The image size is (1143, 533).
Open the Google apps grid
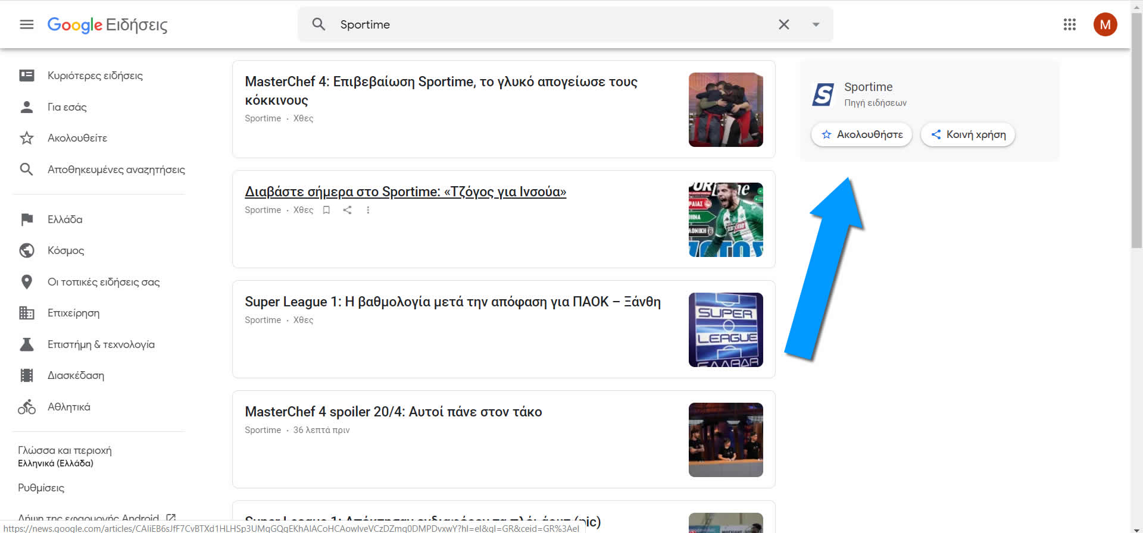click(1069, 24)
